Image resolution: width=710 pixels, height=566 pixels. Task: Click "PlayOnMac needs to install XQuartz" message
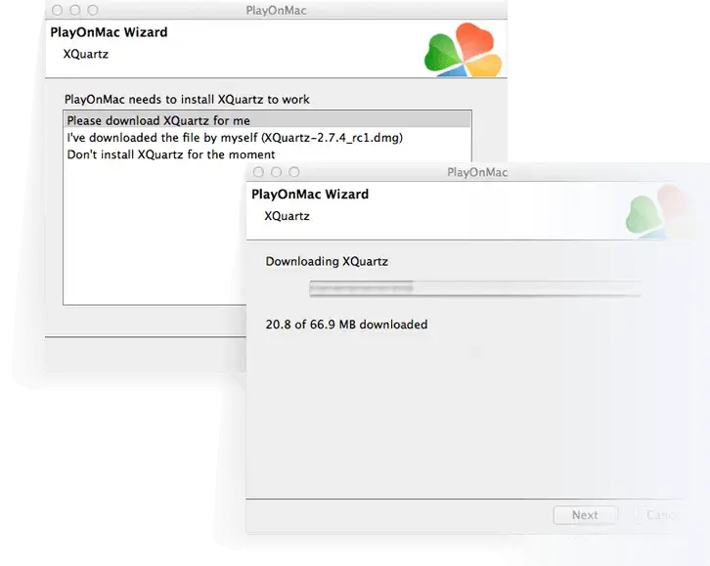pos(187,100)
